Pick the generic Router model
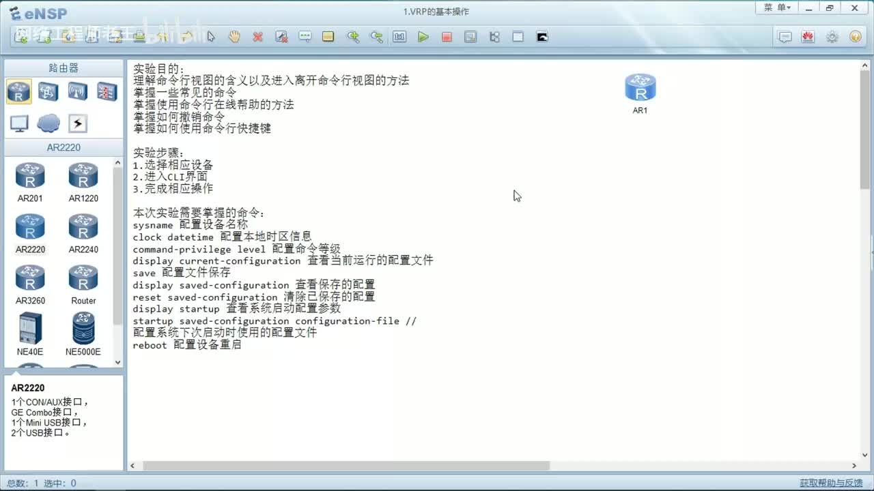 point(83,284)
